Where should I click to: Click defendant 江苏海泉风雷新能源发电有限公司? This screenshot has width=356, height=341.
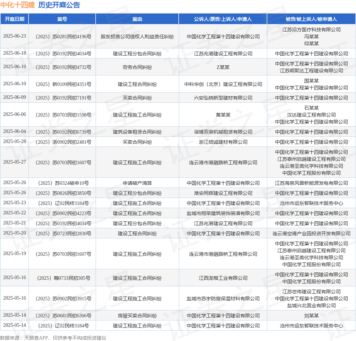tap(311, 183)
